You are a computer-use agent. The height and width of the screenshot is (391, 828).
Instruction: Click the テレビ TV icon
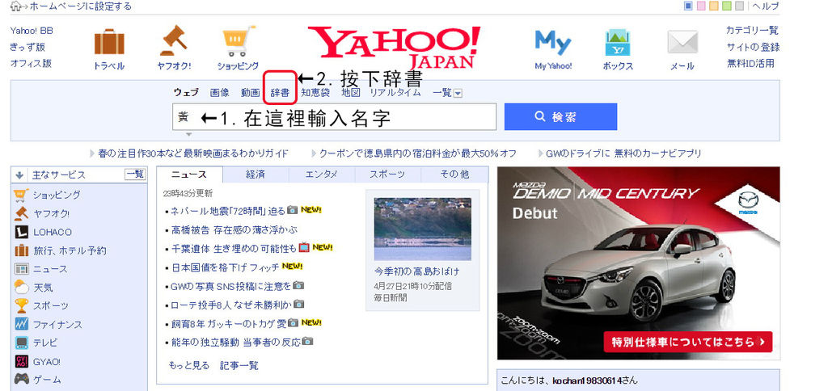pos(21,343)
